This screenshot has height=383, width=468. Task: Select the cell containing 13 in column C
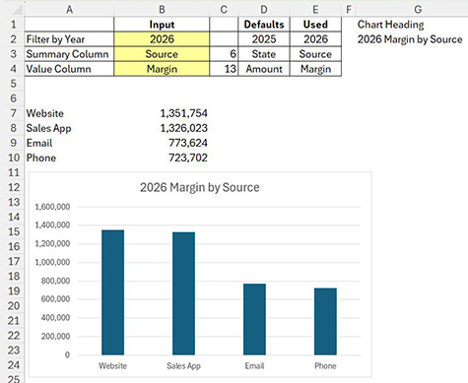tap(224, 69)
